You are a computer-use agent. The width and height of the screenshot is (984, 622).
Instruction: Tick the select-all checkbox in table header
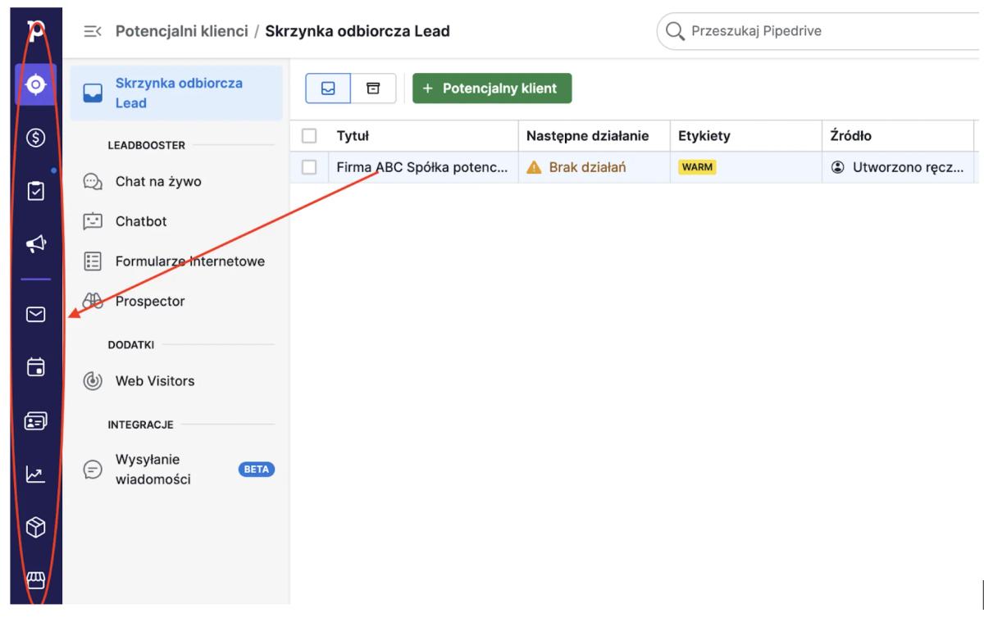point(309,136)
